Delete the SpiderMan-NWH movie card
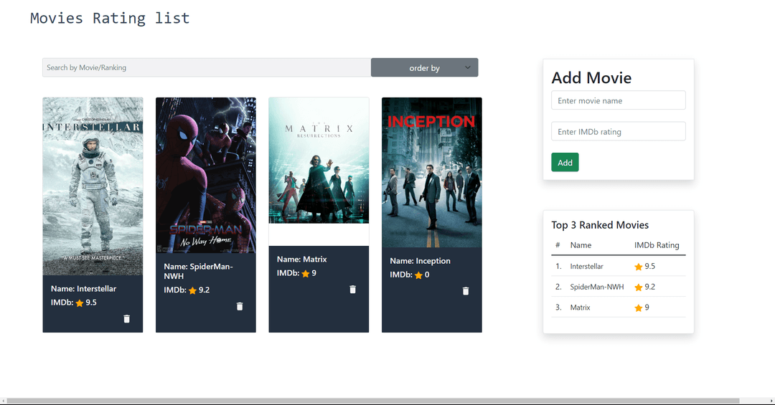The width and height of the screenshot is (775, 405). click(240, 307)
